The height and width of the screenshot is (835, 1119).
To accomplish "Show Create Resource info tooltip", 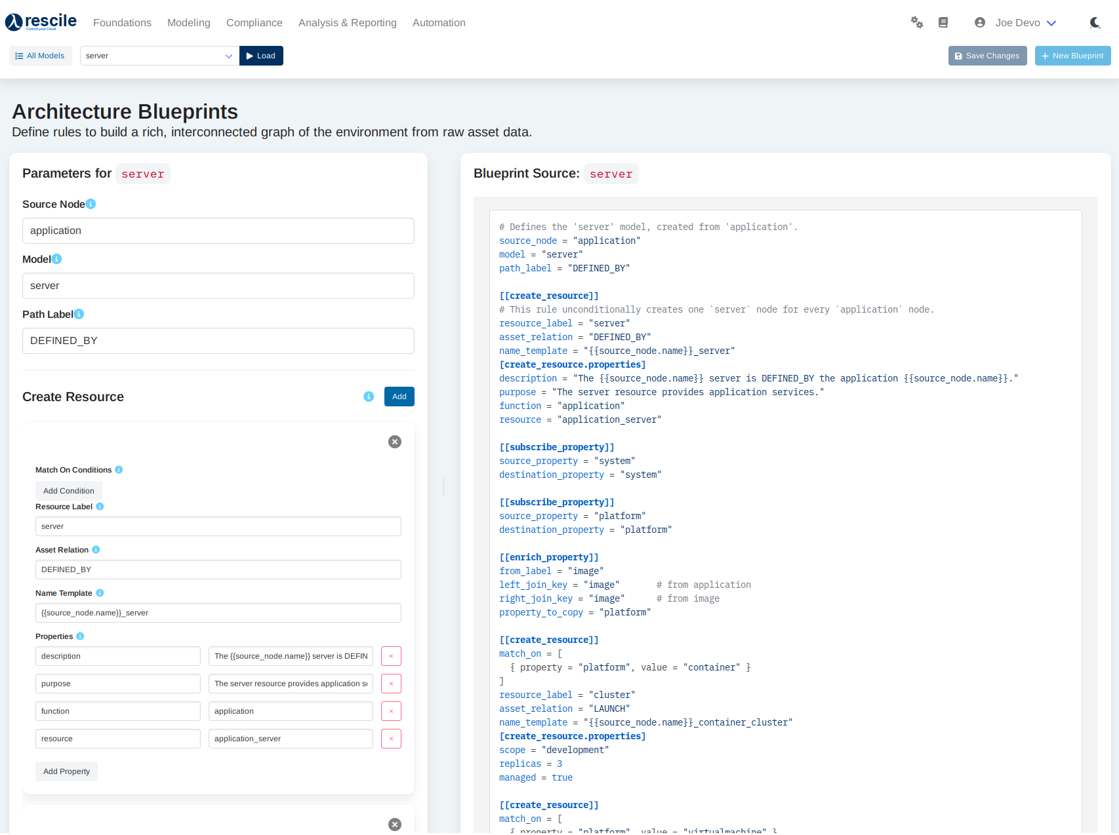I will point(369,397).
